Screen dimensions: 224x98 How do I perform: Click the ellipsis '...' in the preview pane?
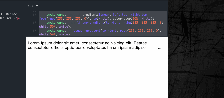coord(160,48)
